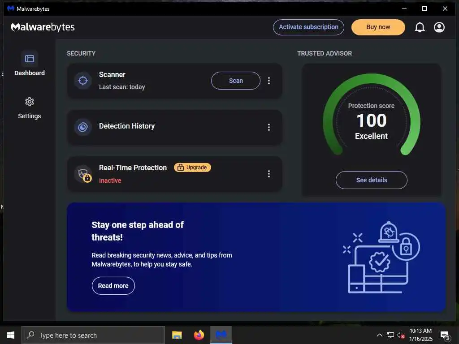Open the account profile icon
The height and width of the screenshot is (344, 459).
point(439,27)
